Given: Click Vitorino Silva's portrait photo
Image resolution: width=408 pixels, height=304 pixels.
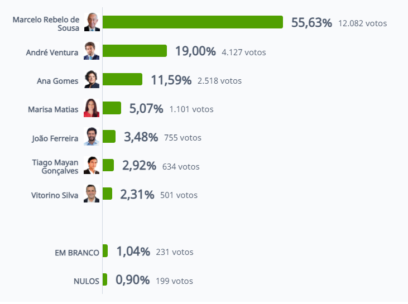Looking at the screenshot, I should pos(92,194).
